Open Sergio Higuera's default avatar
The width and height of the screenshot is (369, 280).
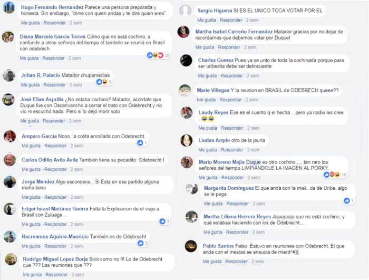point(185,11)
